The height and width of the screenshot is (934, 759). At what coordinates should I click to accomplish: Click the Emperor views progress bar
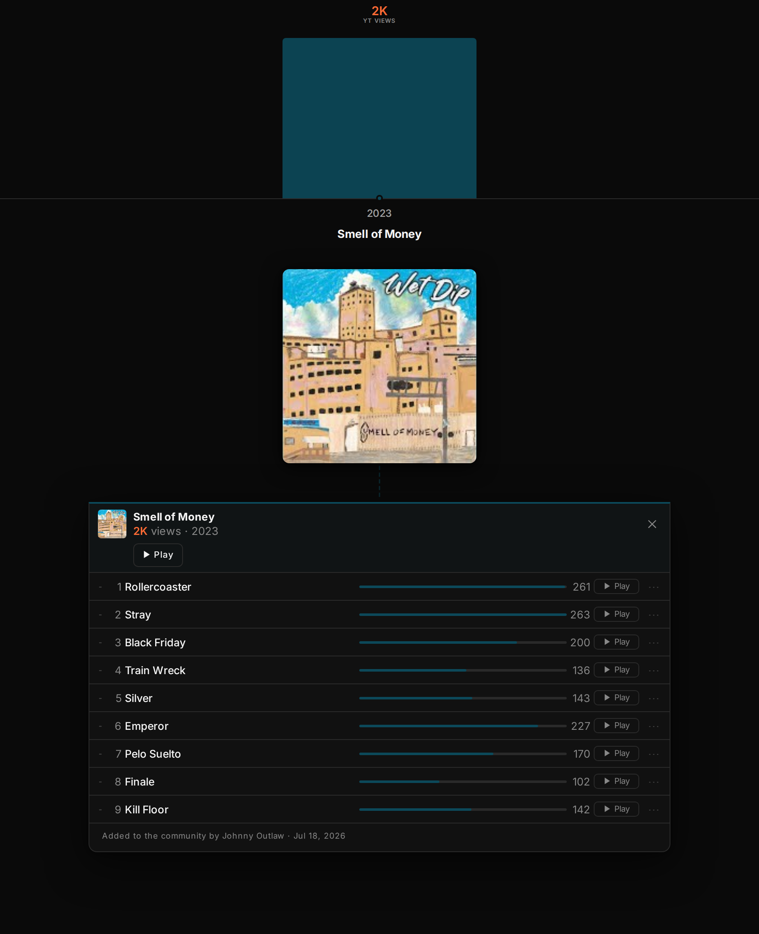click(x=463, y=726)
